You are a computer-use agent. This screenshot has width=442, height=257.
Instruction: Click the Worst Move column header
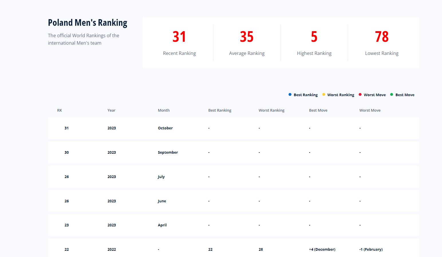370,110
